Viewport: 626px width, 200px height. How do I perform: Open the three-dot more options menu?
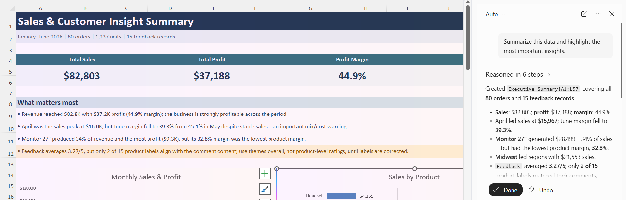[598, 14]
